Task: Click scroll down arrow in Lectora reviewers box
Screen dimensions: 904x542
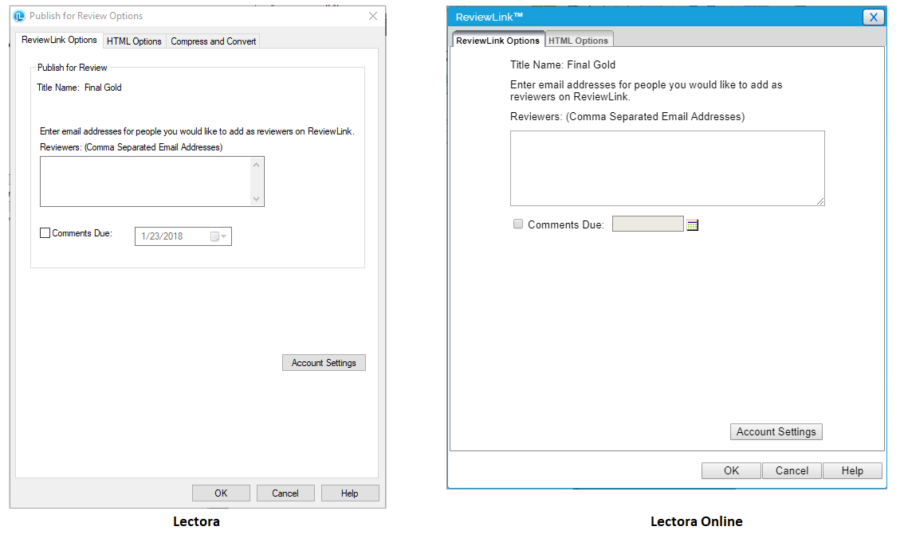Action: click(257, 199)
